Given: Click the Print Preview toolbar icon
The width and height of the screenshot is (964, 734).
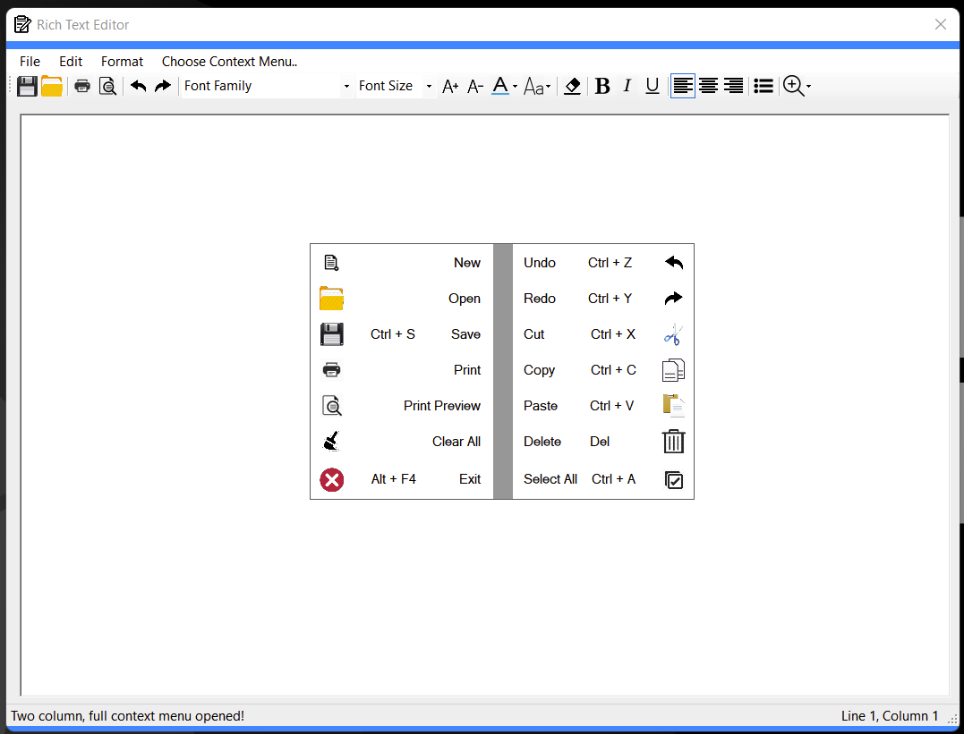Looking at the screenshot, I should [x=107, y=86].
